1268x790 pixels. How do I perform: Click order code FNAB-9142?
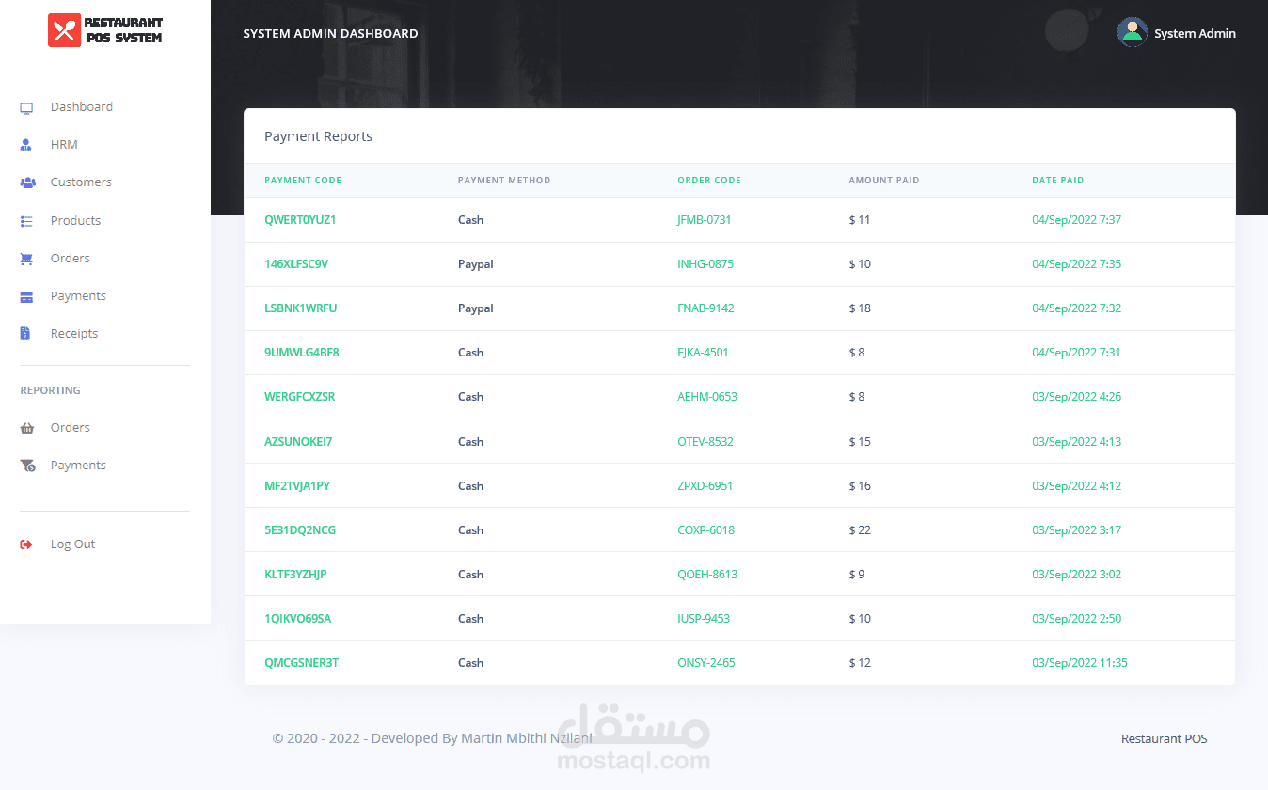(705, 308)
